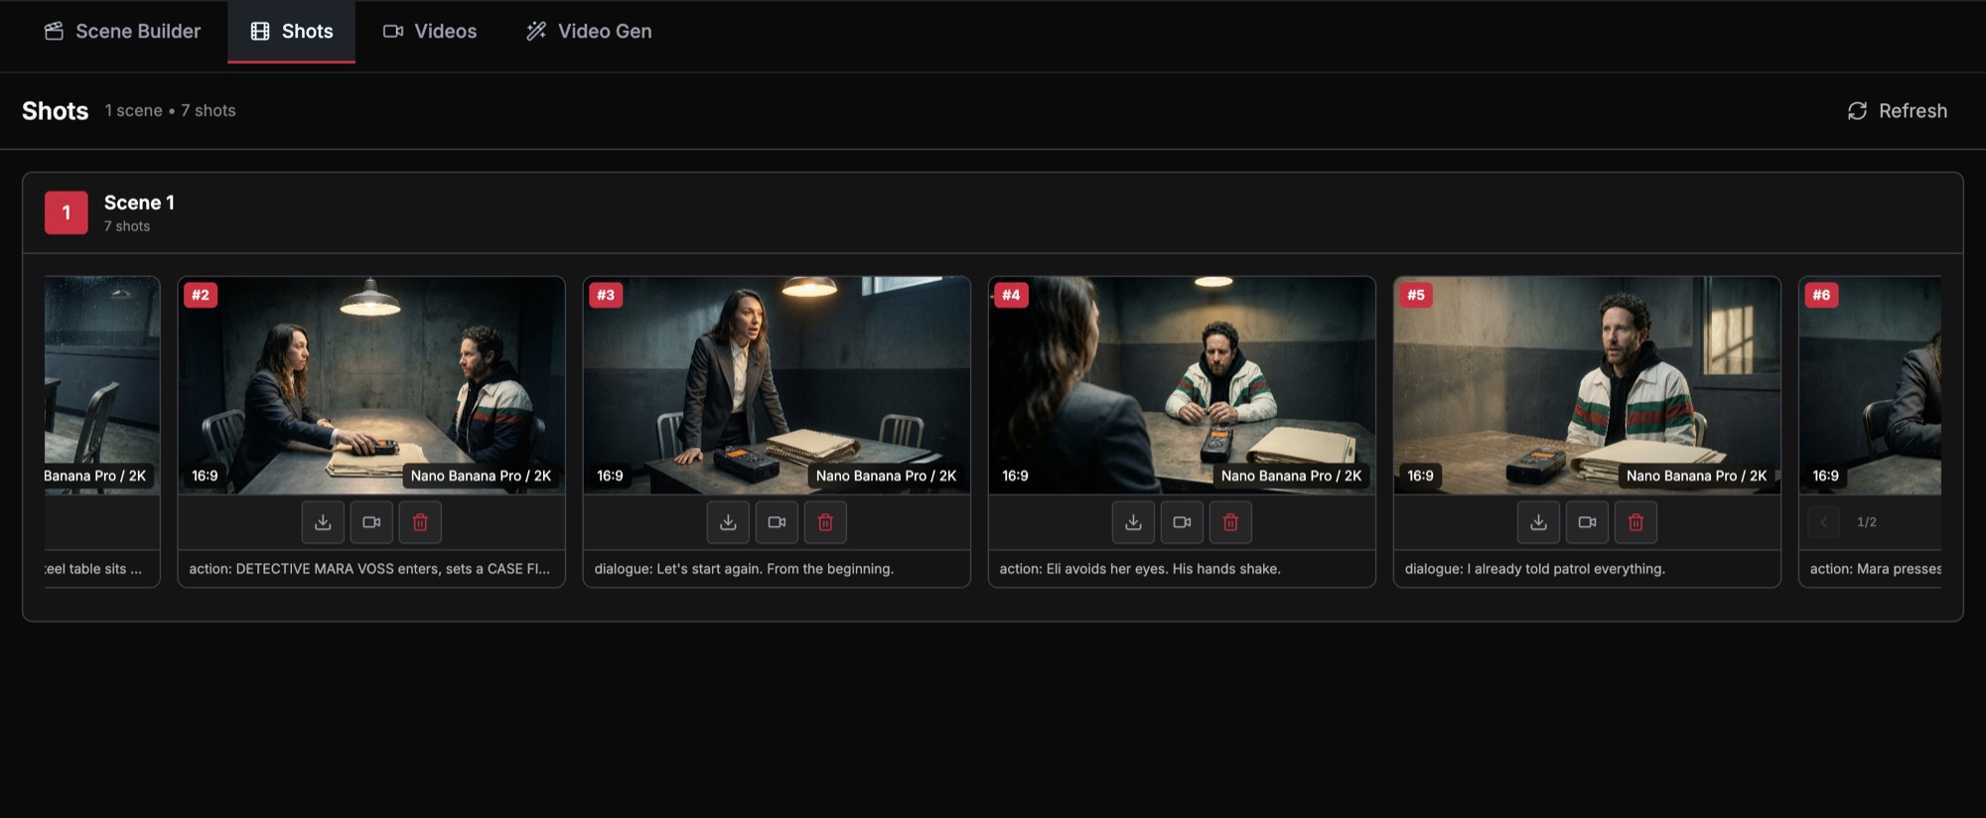
Task: Open shot #4 thumbnail
Action: [x=1182, y=385]
